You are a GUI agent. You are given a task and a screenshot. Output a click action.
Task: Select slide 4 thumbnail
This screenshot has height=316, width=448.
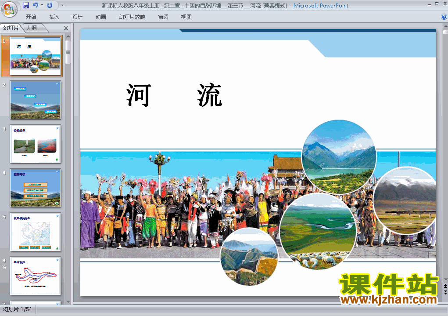coord(36,188)
